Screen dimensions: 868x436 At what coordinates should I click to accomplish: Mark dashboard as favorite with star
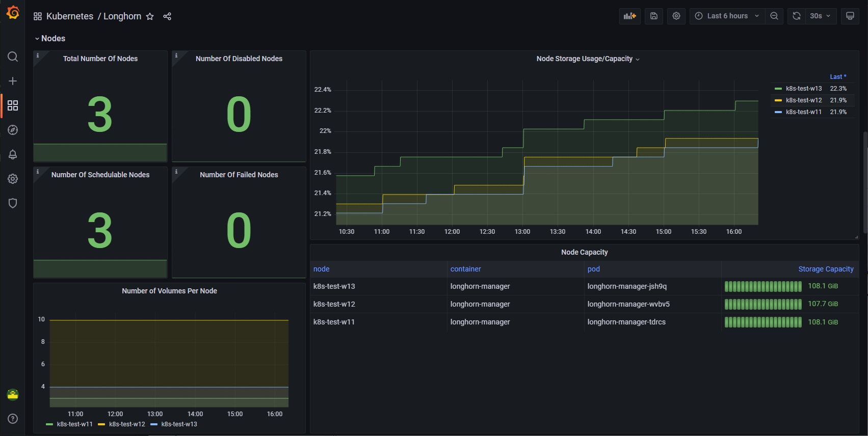tap(150, 16)
